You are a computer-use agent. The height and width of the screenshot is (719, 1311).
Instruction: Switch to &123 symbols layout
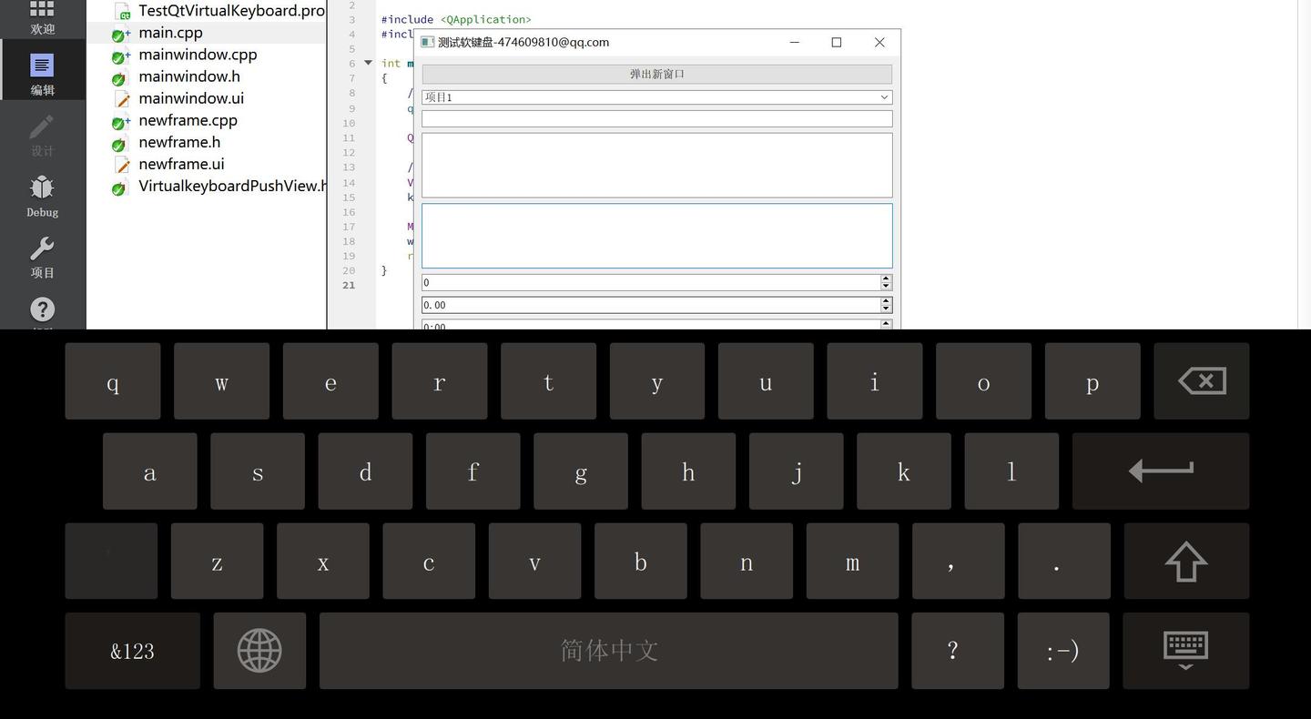click(132, 651)
